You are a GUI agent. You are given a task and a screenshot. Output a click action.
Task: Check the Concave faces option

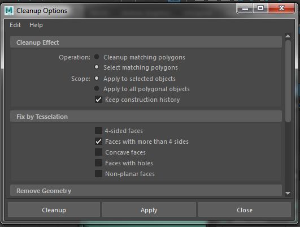(x=98, y=152)
